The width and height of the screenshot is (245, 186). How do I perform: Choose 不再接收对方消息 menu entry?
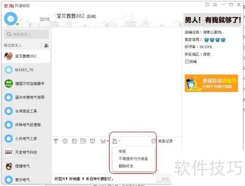(133, 159)
